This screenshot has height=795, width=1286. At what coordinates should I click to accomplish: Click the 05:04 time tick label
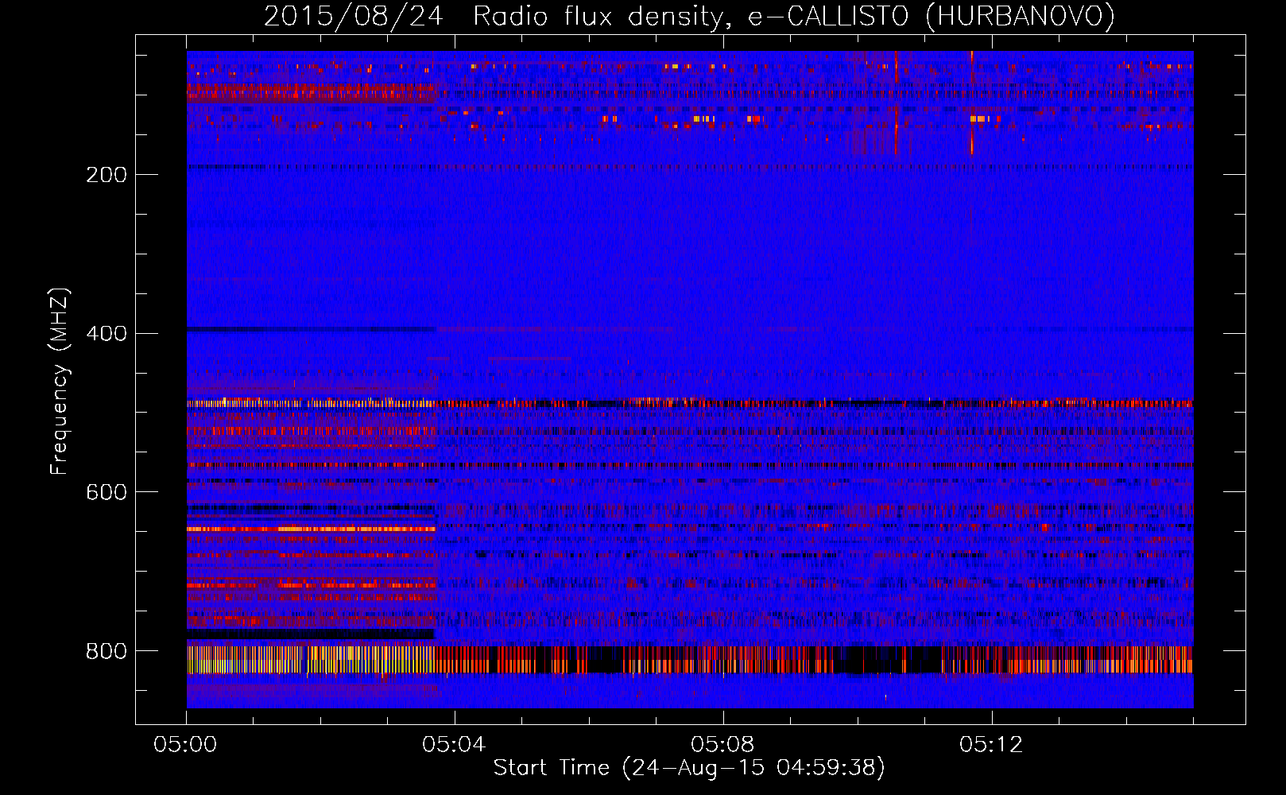[x=454, y=745]
